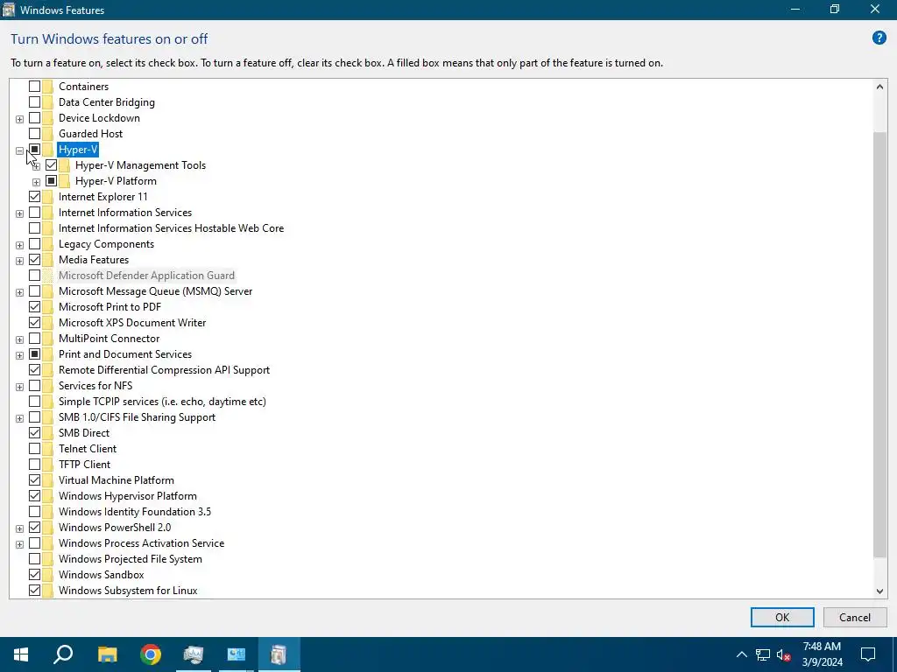Select Microsoft Defender Application Guard row
Viewport: 897px width, 672px height.
[146, 276]
